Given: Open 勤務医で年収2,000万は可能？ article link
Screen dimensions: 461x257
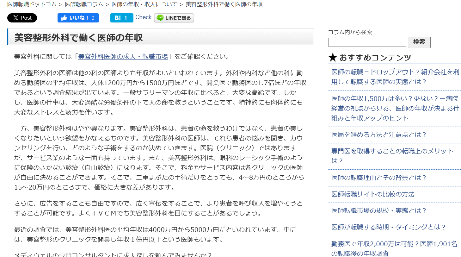Looking at the screenshot, I should (394, 248).
